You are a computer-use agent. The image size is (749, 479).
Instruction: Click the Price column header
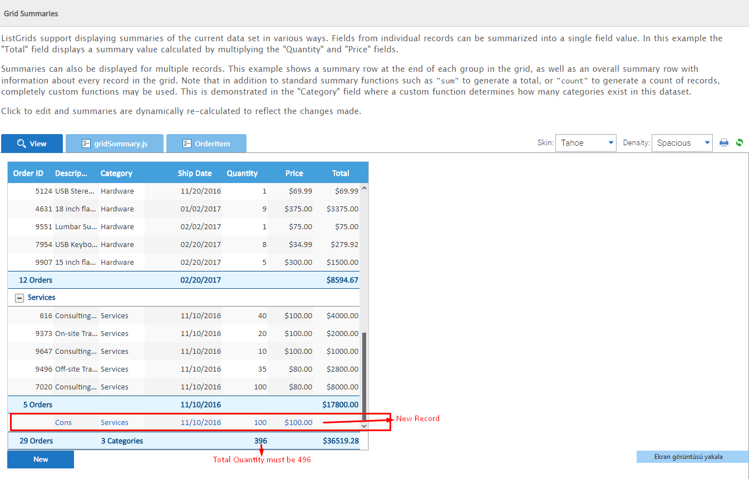point(294,173)
